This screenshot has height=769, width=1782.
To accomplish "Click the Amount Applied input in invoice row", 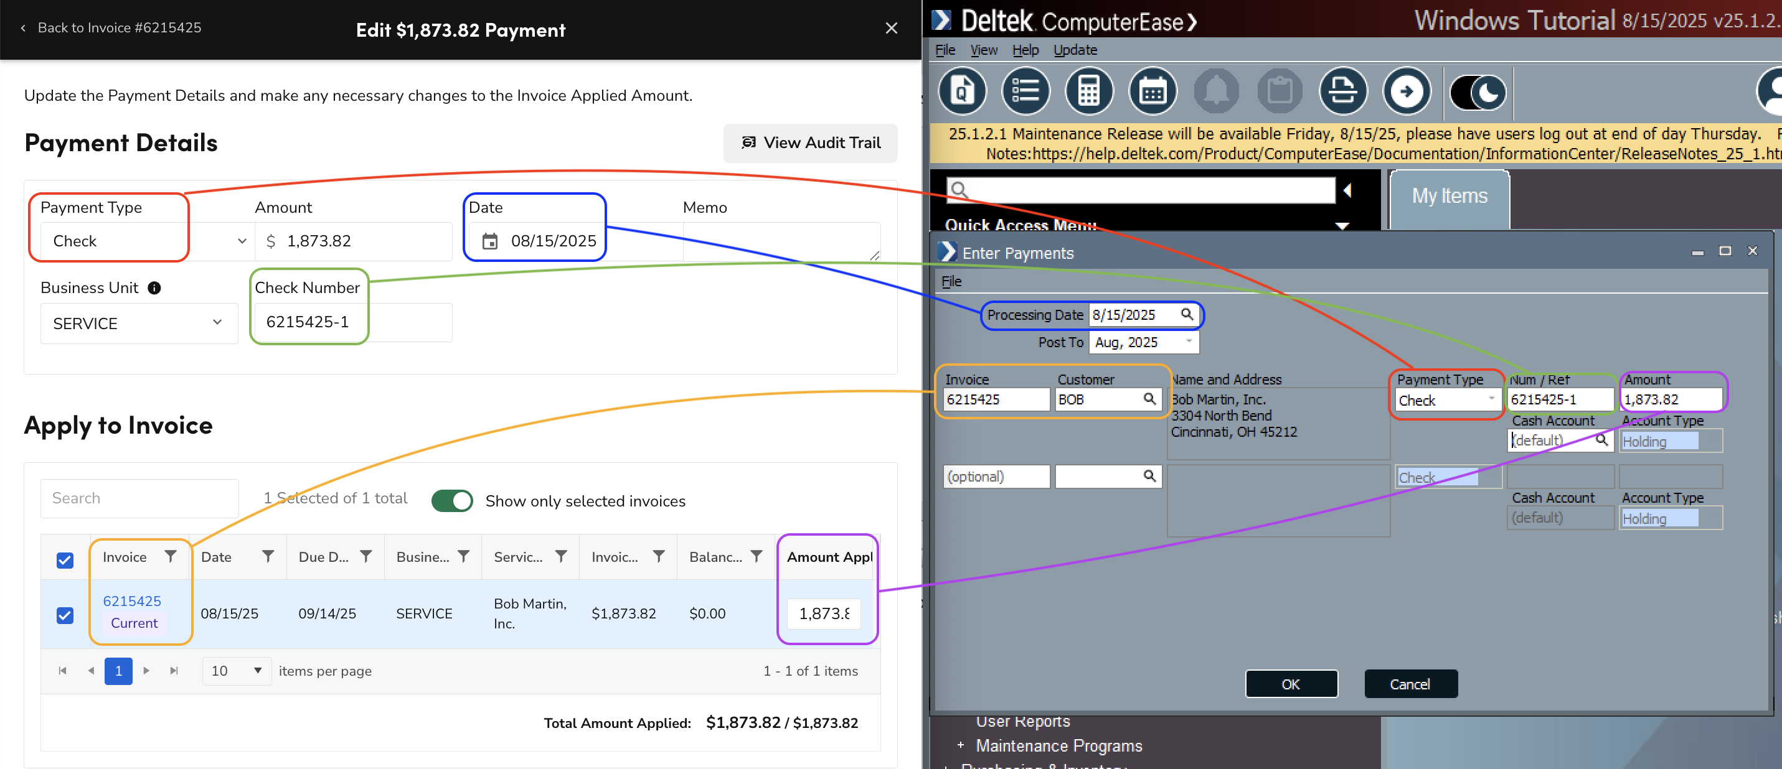I will (x=823, y=613).
